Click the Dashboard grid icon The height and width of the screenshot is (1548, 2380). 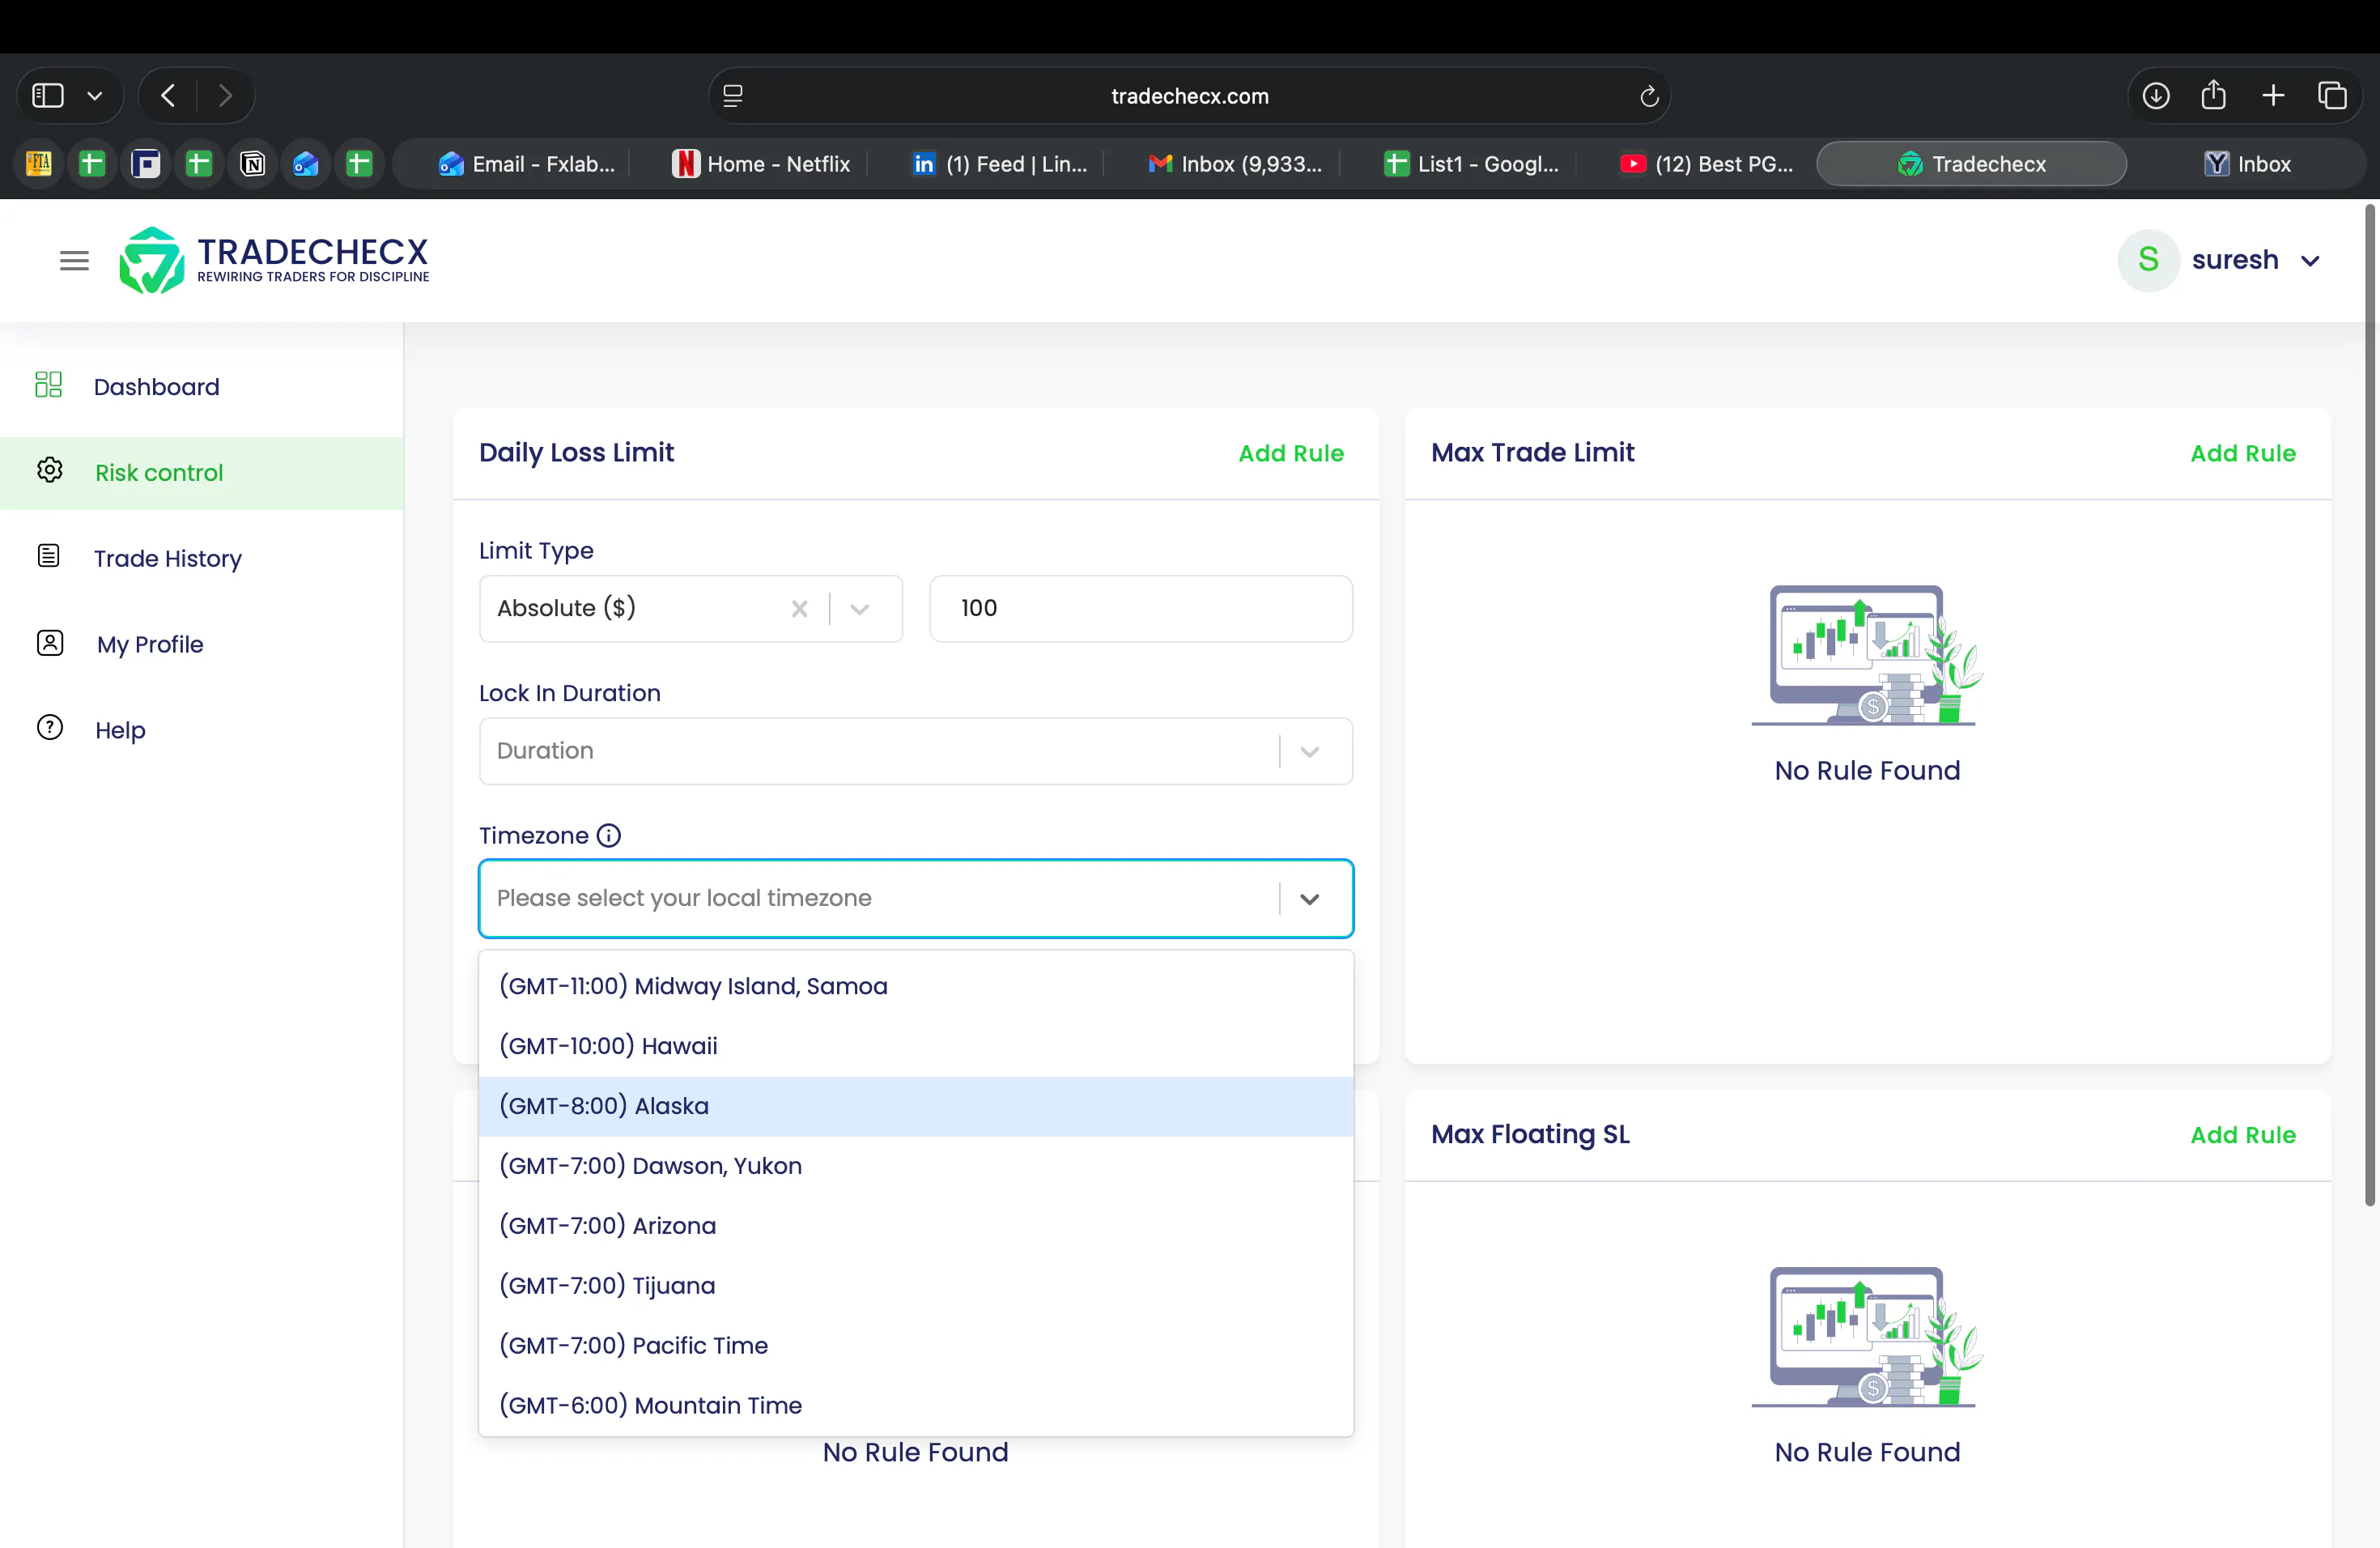tap(48, 385)
